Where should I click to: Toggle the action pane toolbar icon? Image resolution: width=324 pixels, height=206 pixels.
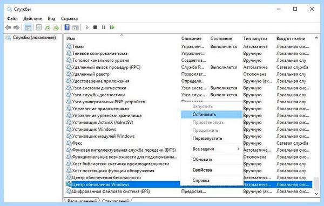click(76, 27)
